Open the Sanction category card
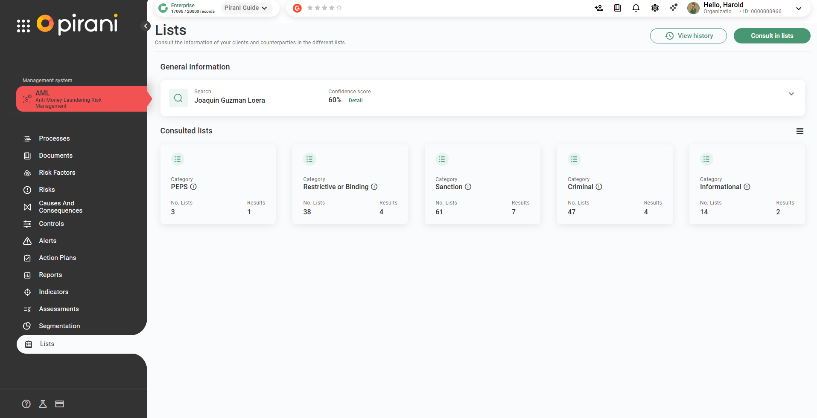 [x=482, y=184]
